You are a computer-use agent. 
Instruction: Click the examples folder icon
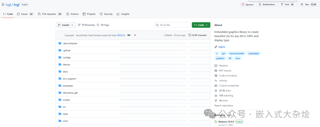click(60, 85)
